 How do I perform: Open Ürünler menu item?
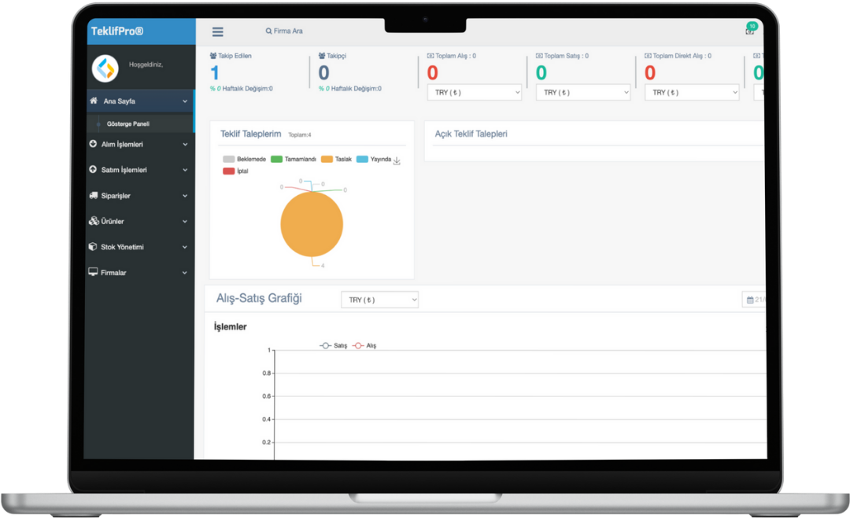140,221
